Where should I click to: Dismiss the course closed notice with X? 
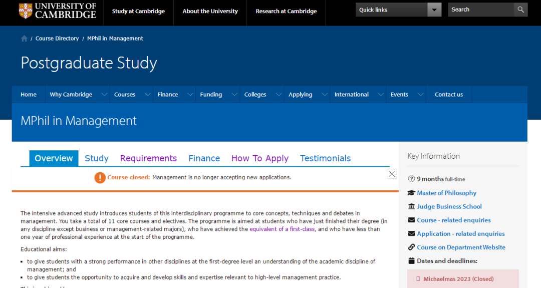coord(392,174)
